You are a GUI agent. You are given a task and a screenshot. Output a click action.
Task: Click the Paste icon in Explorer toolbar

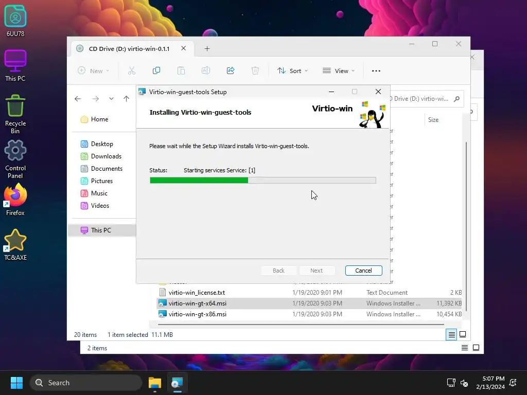click(x=181, y=70)
